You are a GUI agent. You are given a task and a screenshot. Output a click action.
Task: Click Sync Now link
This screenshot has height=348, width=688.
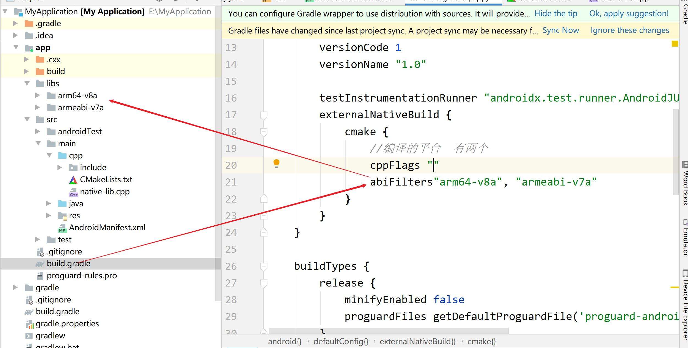[x=560, y=30]
